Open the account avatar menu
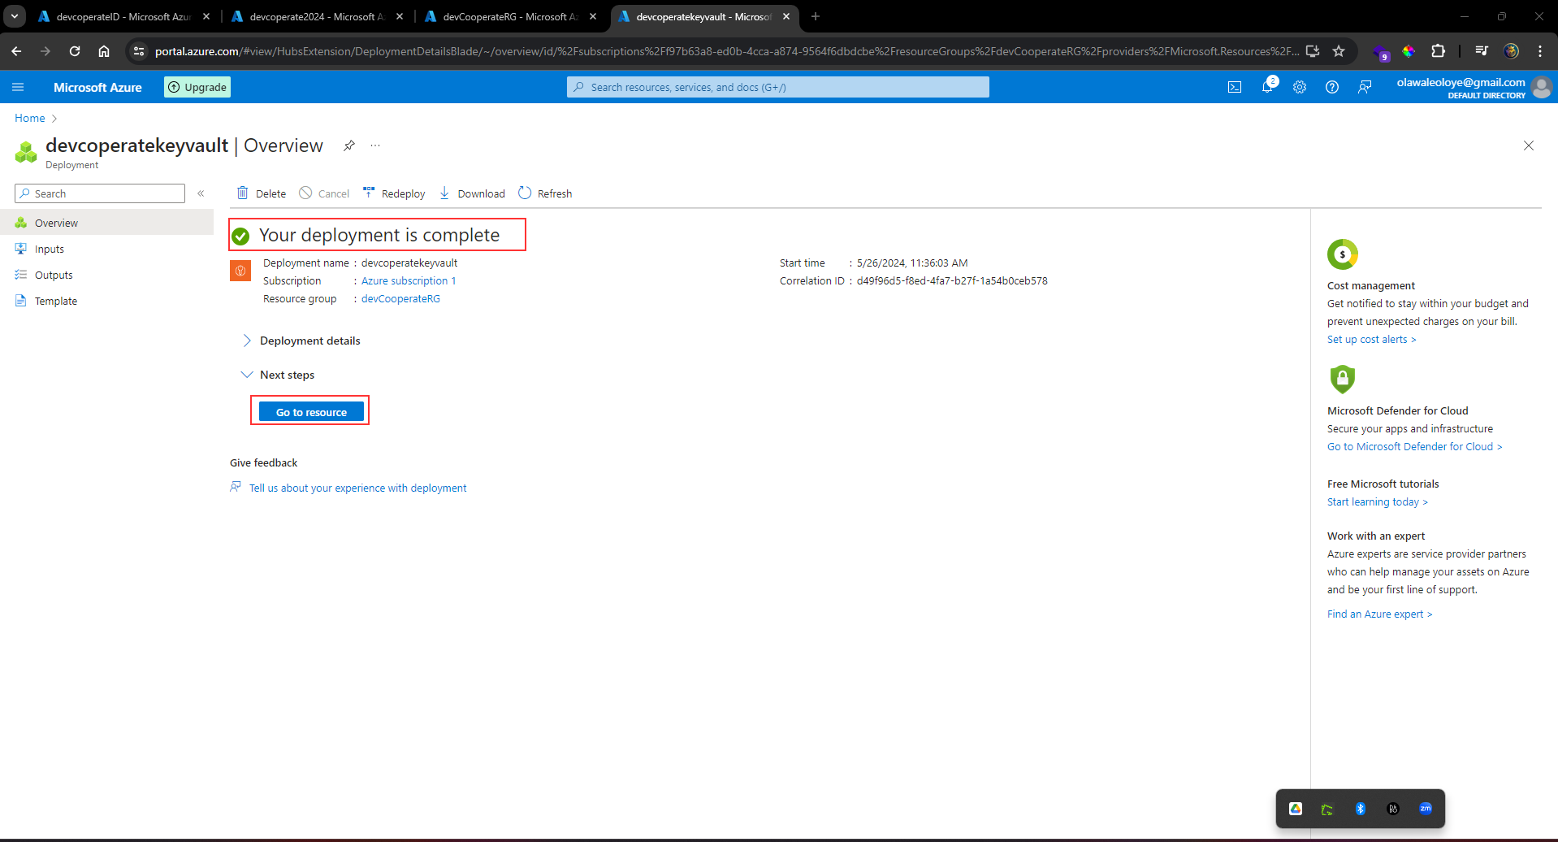1558x842 pixels. tap(1541, 87)
